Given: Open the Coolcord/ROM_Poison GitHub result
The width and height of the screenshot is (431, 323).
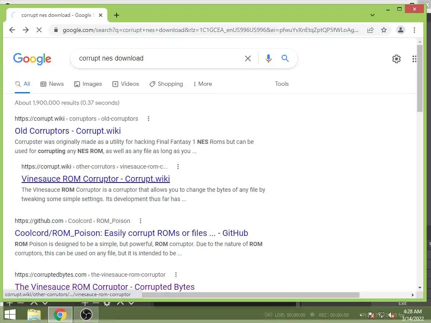Looking at the screenshot, I should 131,233.
